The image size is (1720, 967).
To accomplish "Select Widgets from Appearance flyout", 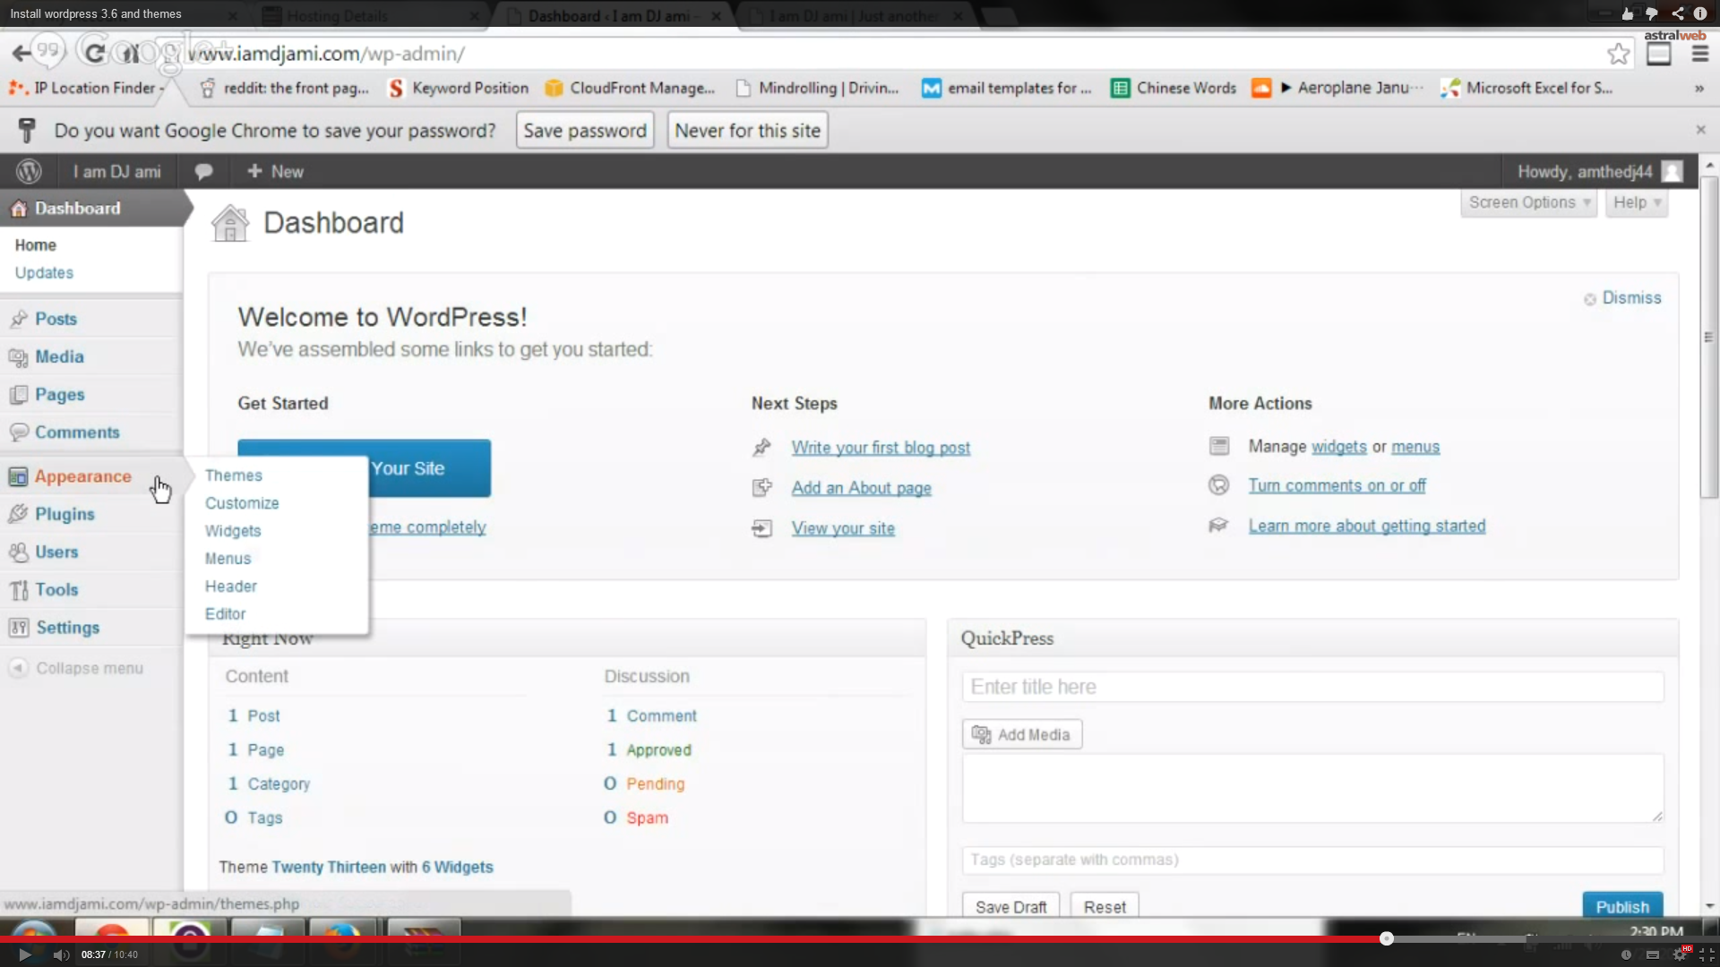I will click(233, 531).
